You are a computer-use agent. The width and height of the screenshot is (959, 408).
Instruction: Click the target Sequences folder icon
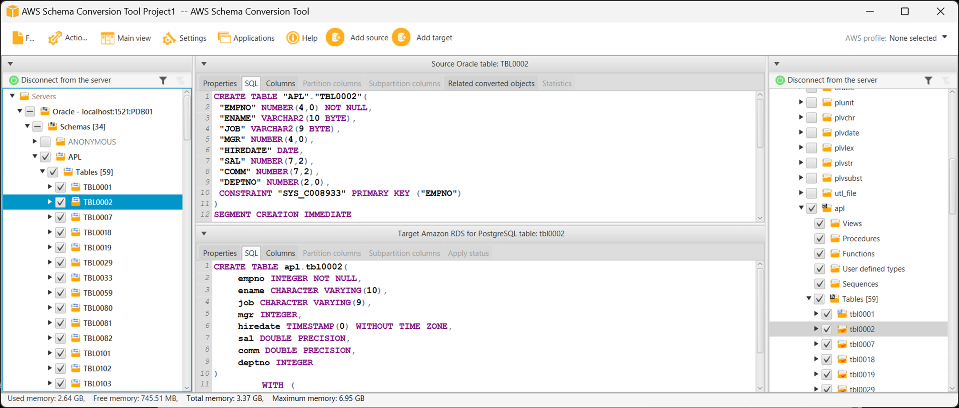[835, 284]
